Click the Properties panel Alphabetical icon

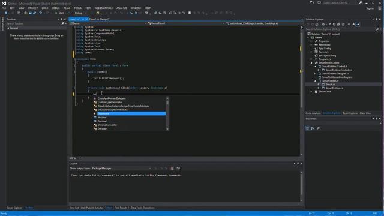coord(313,128)
